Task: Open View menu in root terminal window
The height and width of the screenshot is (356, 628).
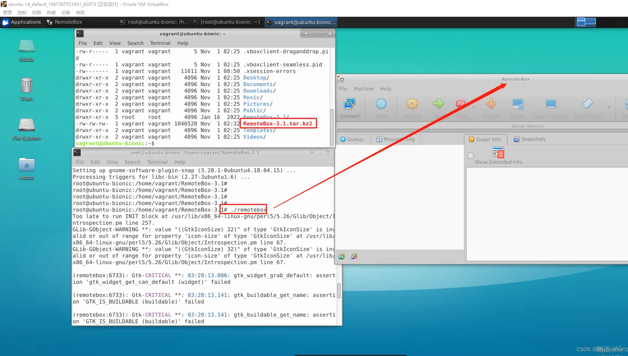Action: point(112,162)
